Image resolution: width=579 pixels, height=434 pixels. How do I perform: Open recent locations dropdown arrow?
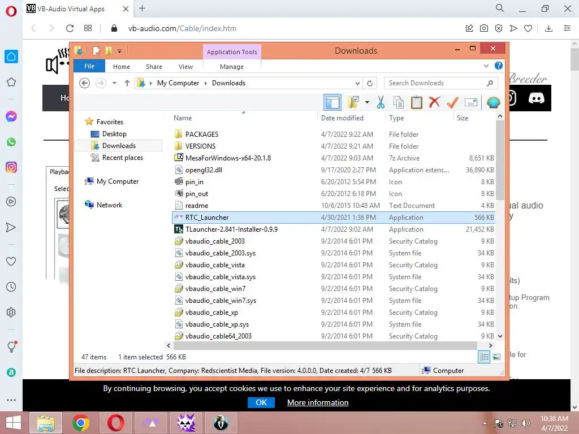click(114, 83)
